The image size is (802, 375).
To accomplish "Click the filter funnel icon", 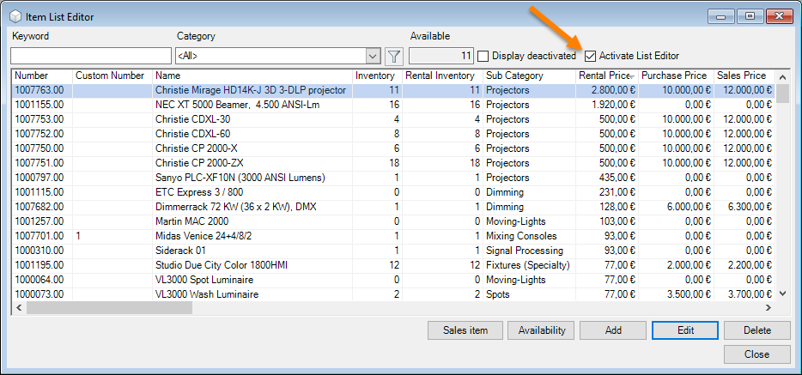I will pyautogui.click(x=394, y=57).
